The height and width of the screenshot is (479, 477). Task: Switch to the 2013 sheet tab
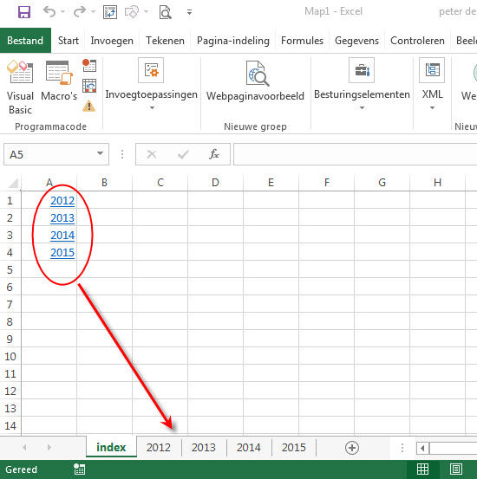pos(204,448)
